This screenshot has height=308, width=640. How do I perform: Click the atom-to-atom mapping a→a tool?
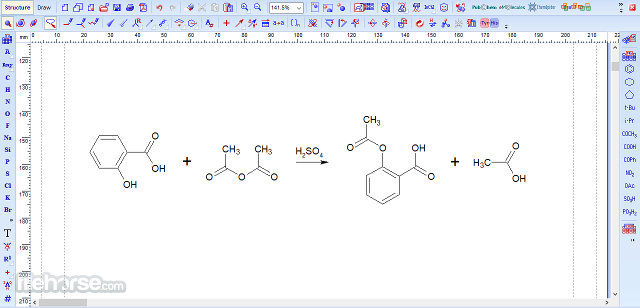(x=278, y=23)
